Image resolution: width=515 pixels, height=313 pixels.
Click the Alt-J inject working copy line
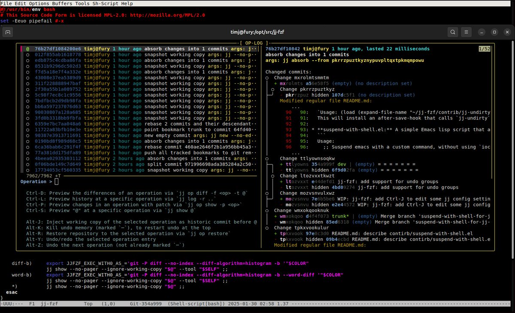pyautogui.click(x=142, y=222)
